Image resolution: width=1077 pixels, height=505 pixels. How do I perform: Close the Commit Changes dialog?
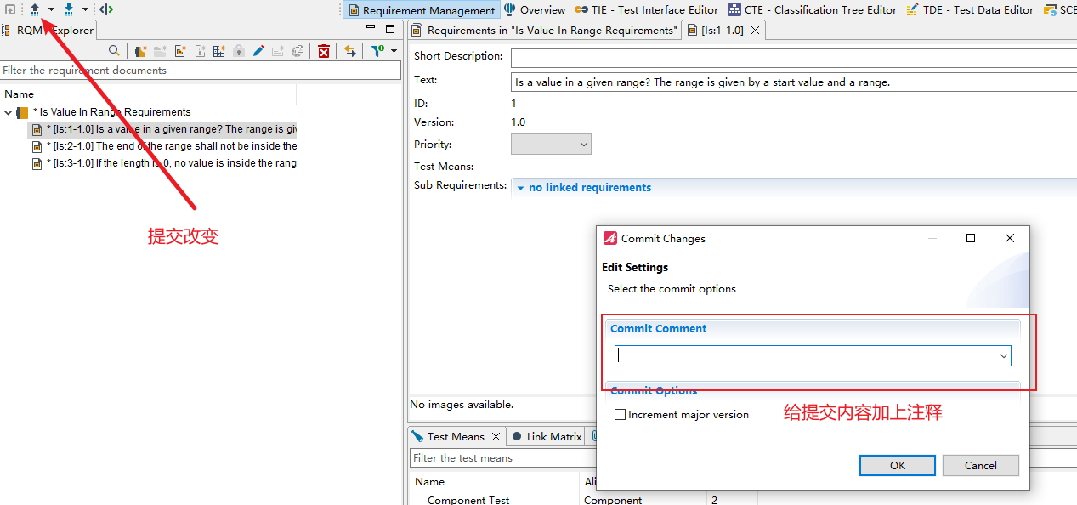point(1010,239)
